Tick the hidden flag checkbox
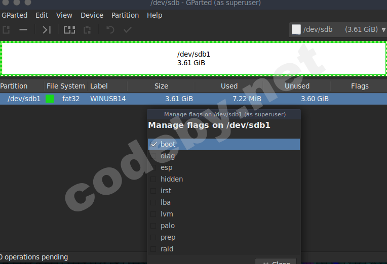 coord(154,180)
